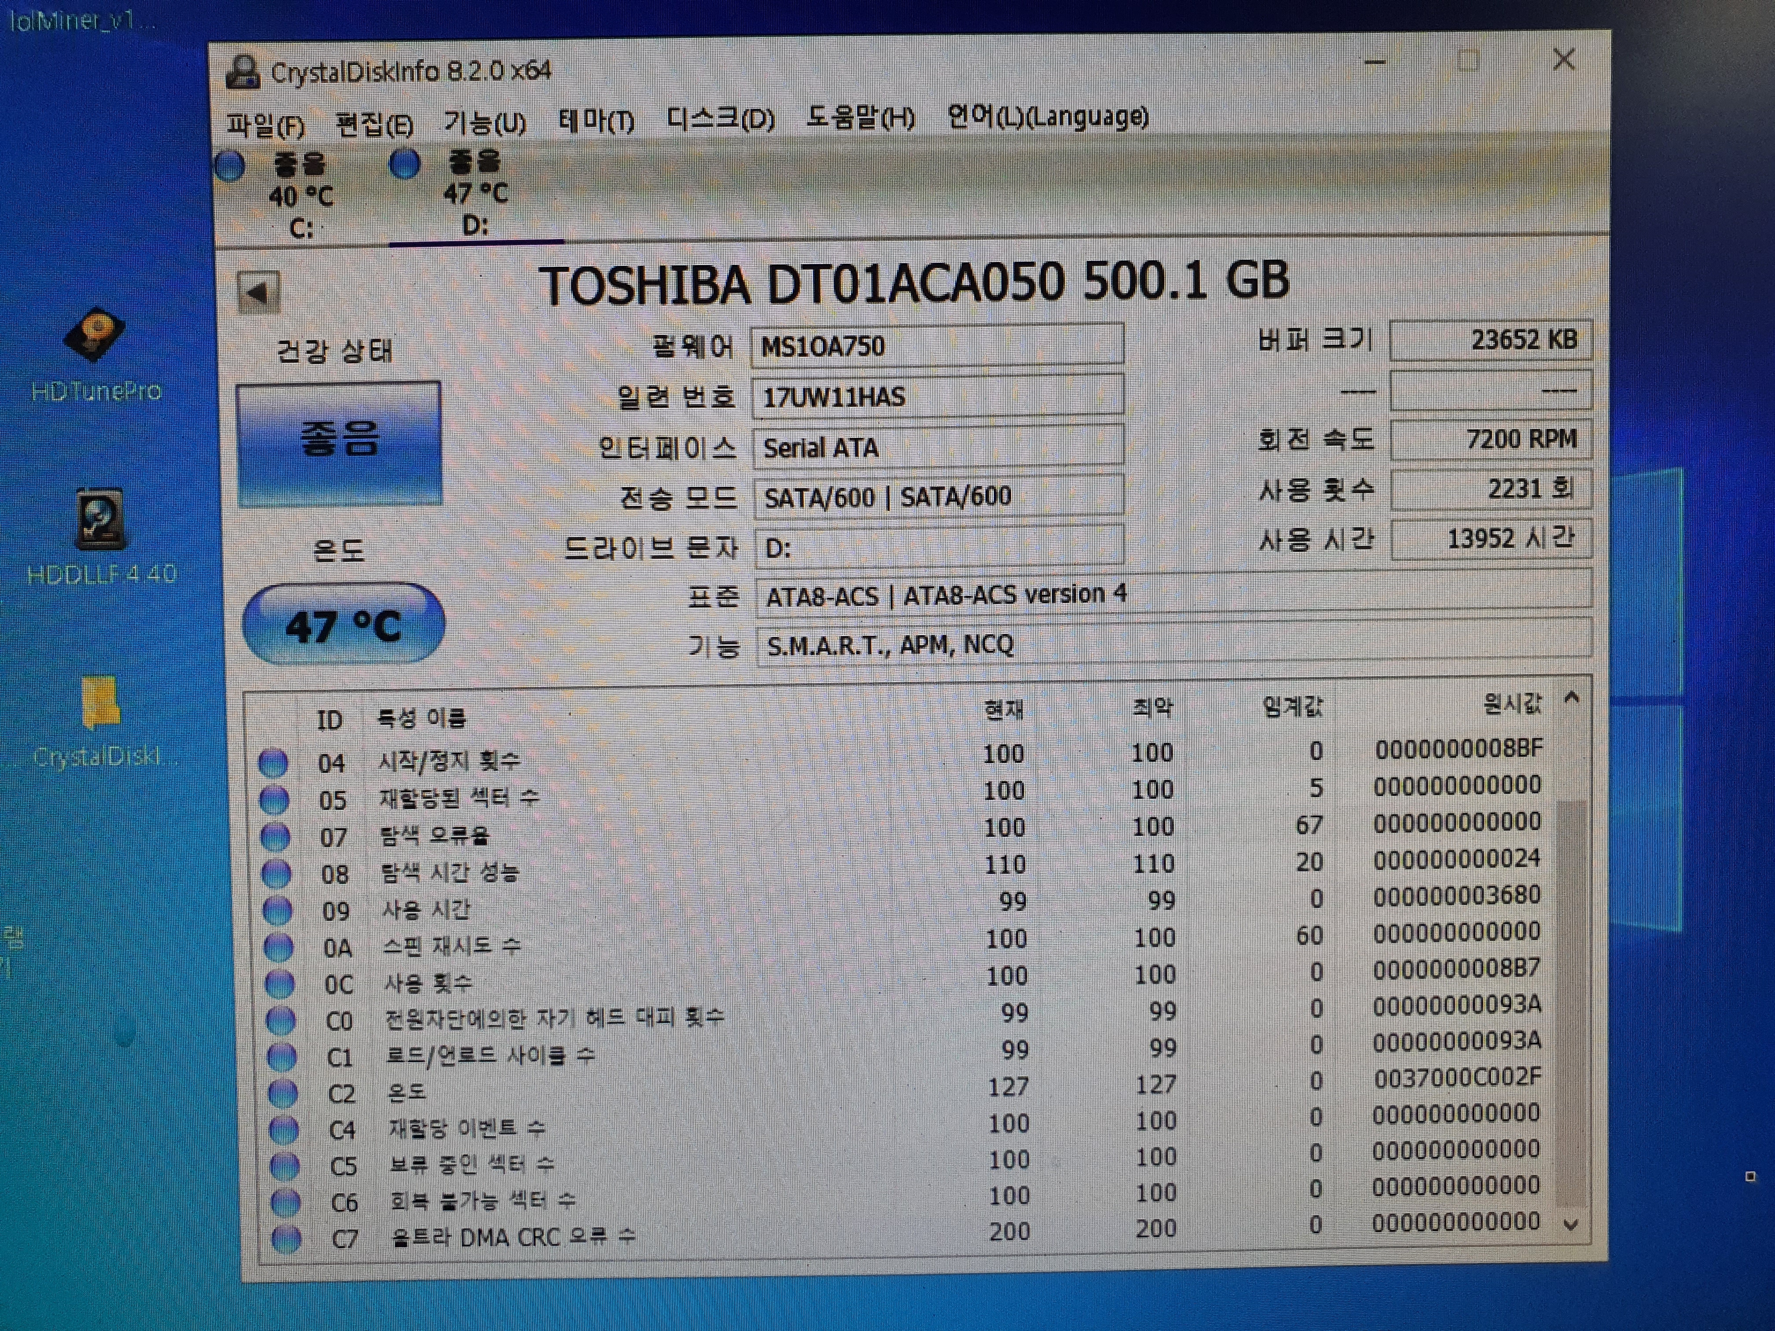Click status circle for attribute C2
This screenshot has width=1775, height=1331.
click(x=283, y=1093)
